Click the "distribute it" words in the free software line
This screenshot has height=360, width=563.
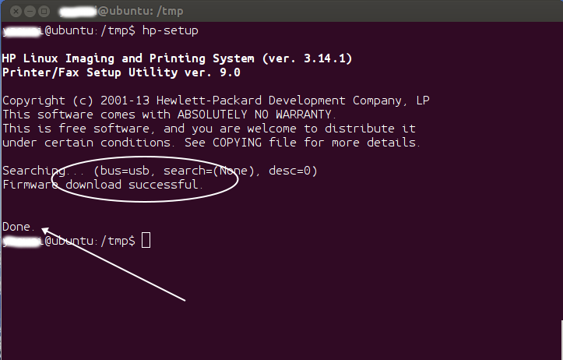tap(370, 129)
